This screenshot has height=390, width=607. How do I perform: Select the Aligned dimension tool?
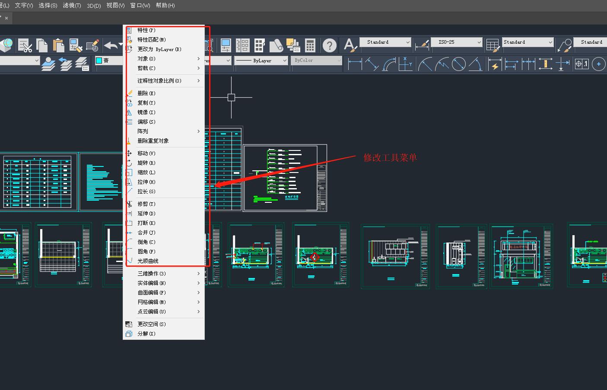point(372,64)
